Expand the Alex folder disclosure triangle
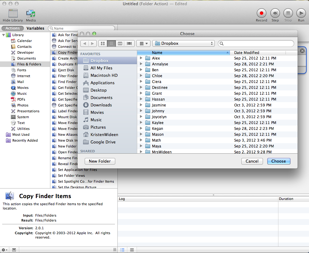 pos(141,58)
